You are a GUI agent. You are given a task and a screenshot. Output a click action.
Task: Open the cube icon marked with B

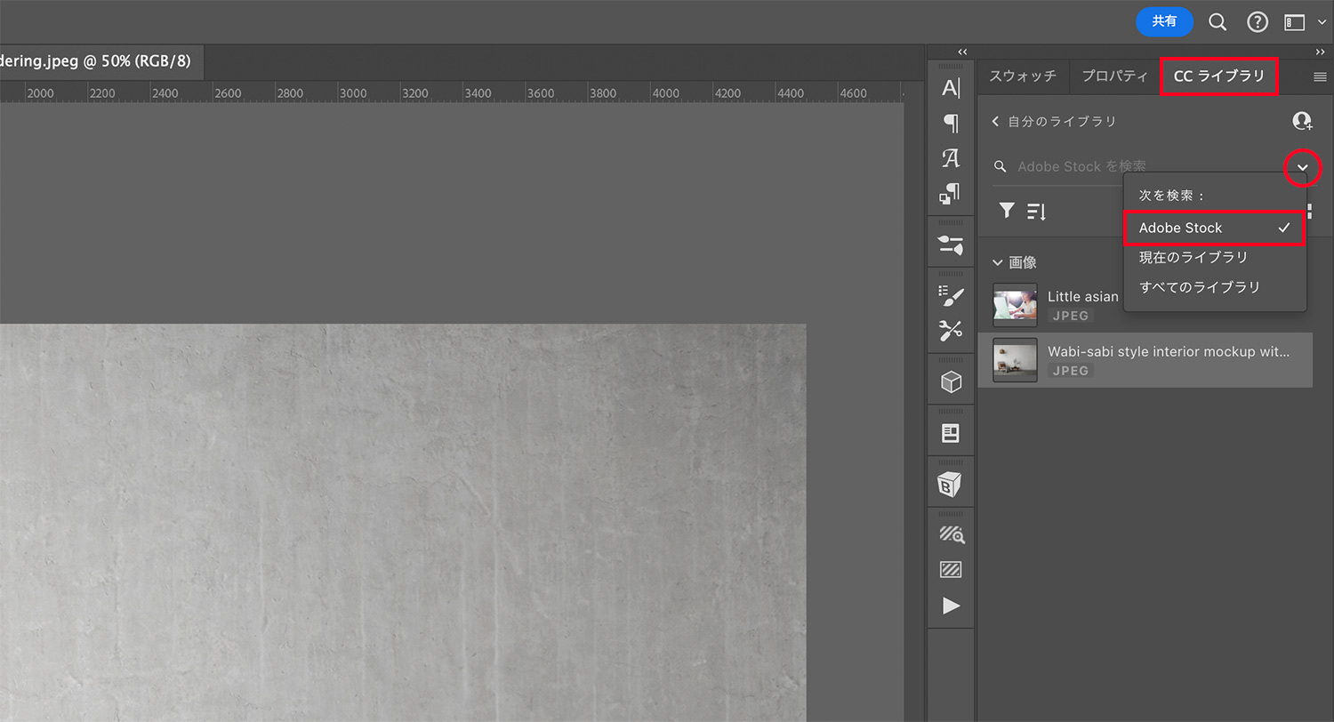951,485
